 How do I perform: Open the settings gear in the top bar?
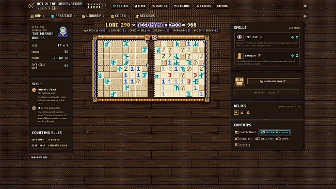(305, 6)
